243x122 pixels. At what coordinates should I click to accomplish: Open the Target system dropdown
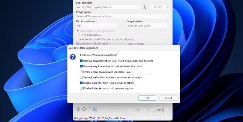click(x=148, y=26)
